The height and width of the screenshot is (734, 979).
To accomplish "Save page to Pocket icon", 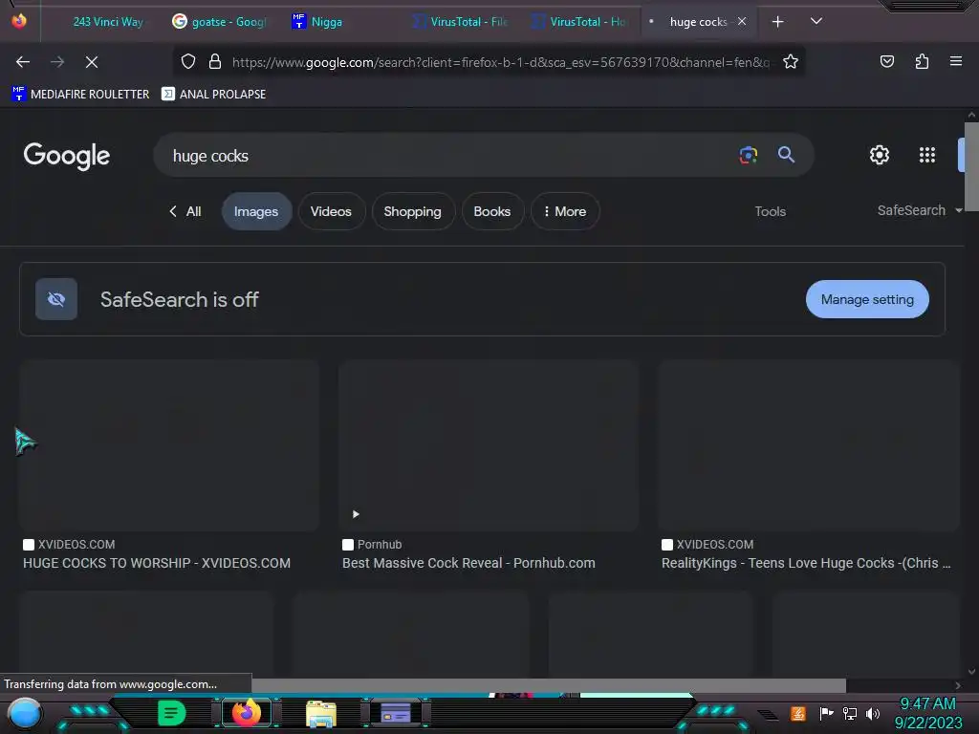I will pyautogui.click(x=886, y=61).
